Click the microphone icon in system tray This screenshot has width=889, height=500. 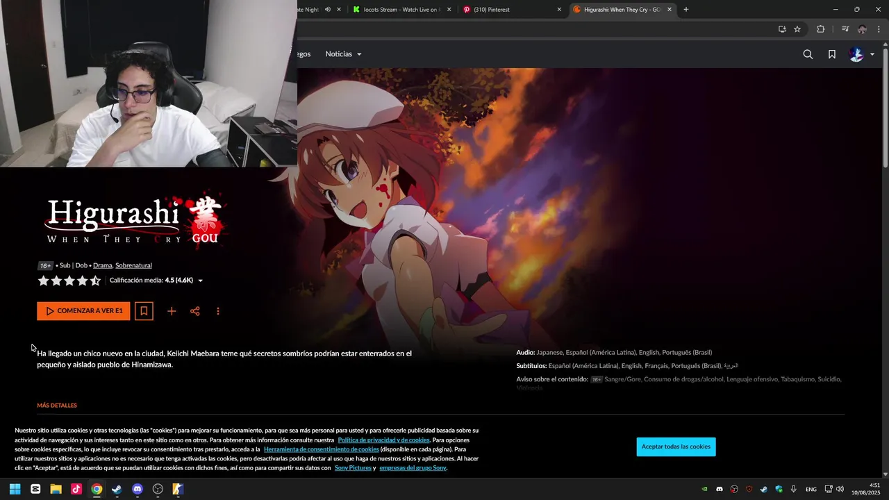(x=793, y=490)
